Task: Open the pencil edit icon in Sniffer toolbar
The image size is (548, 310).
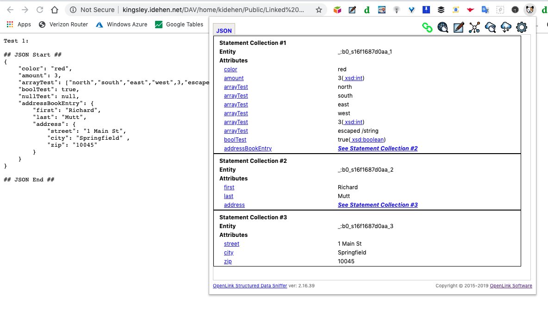Action: coord(459,27)
